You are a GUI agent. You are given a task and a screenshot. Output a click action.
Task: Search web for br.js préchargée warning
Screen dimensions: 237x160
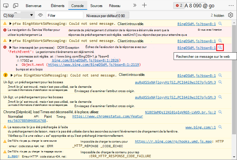[x=220, y=127]
